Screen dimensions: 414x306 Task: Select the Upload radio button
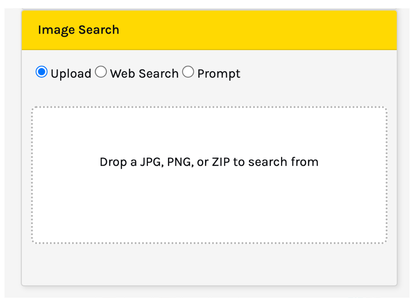click(x=41, y=72)
